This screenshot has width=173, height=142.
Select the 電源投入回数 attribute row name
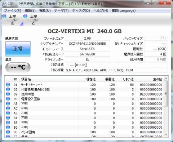(31, 99)
